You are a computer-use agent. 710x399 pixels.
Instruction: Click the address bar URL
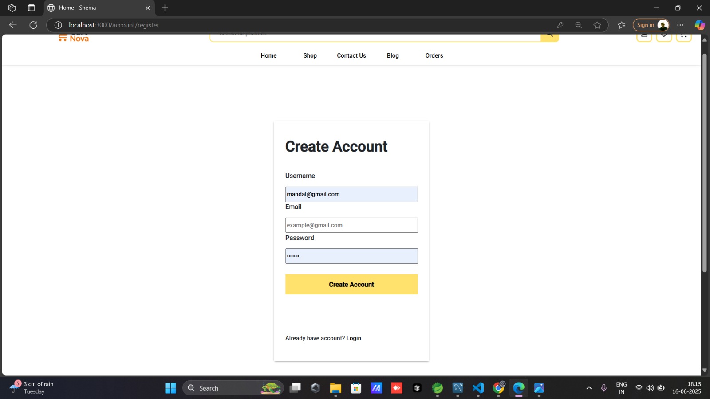114,25
